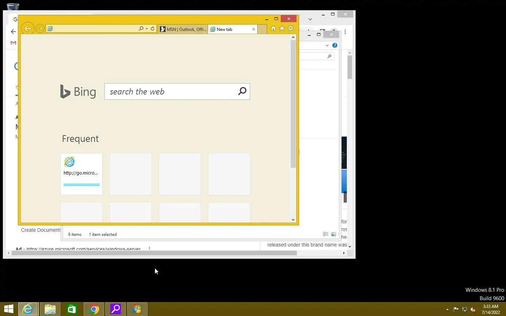
Task: Open Internet Explorer from the taskbar
Action: pos(28,309)
